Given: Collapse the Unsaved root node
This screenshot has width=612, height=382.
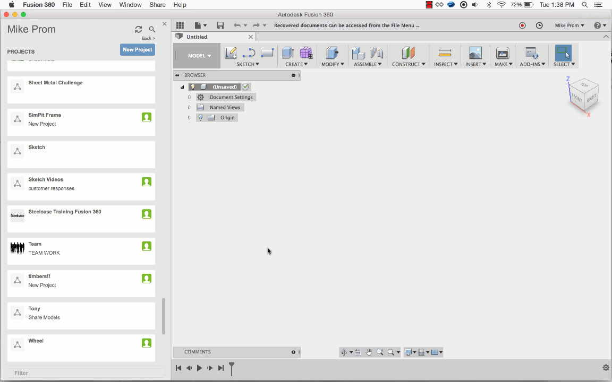Looking at the screenshot, I should click(182, 87).
